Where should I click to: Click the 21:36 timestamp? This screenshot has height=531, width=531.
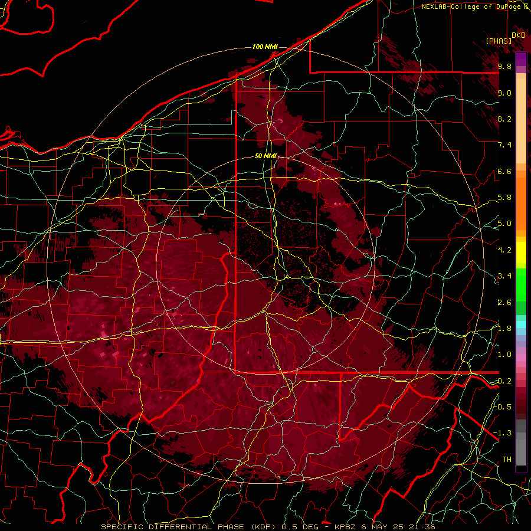click(x=422, y=527)
